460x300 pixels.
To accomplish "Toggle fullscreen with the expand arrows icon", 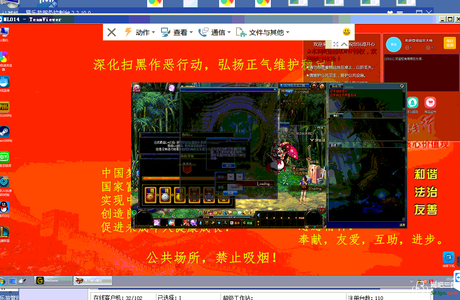I will [x=336, y=44].
